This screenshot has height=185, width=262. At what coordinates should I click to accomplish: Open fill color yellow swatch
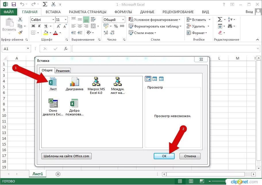(x=46, y=33)
